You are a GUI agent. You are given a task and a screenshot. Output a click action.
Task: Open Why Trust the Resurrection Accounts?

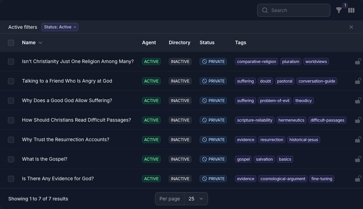66,139
